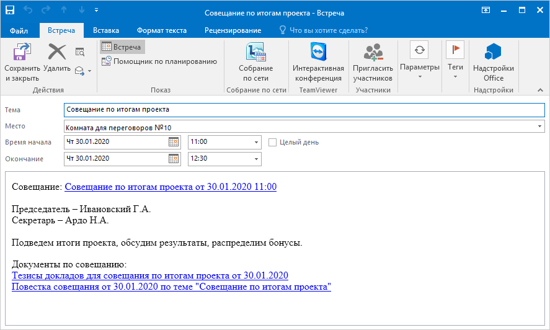Save using quick access floppy icon
This screenshot has height=330, width=550.
click(10, 11)
